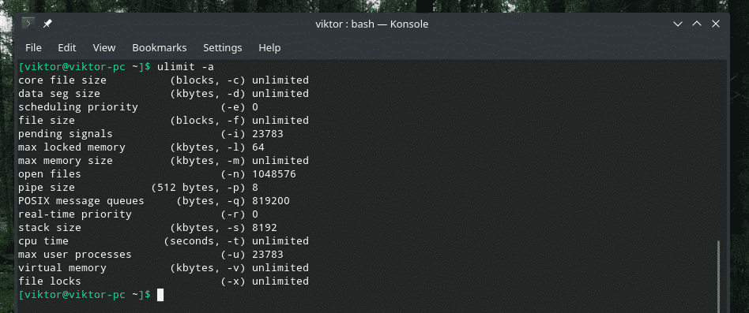
Task: Close the Konsole window
Action: (x=716, y=24)
